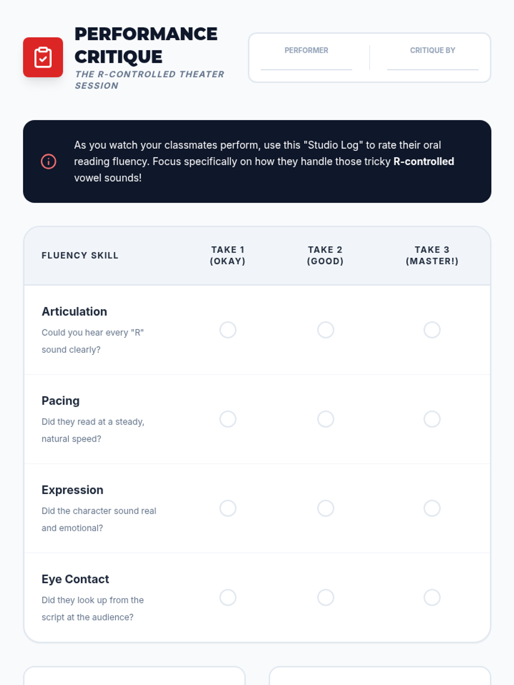Click the Performer name field
514x685 pixels.
[306, 63]
